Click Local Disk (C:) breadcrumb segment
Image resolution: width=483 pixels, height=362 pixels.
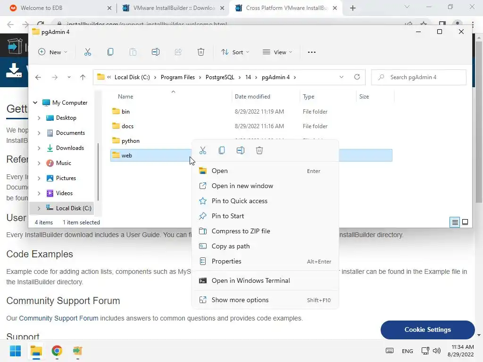tap(132, 77)
